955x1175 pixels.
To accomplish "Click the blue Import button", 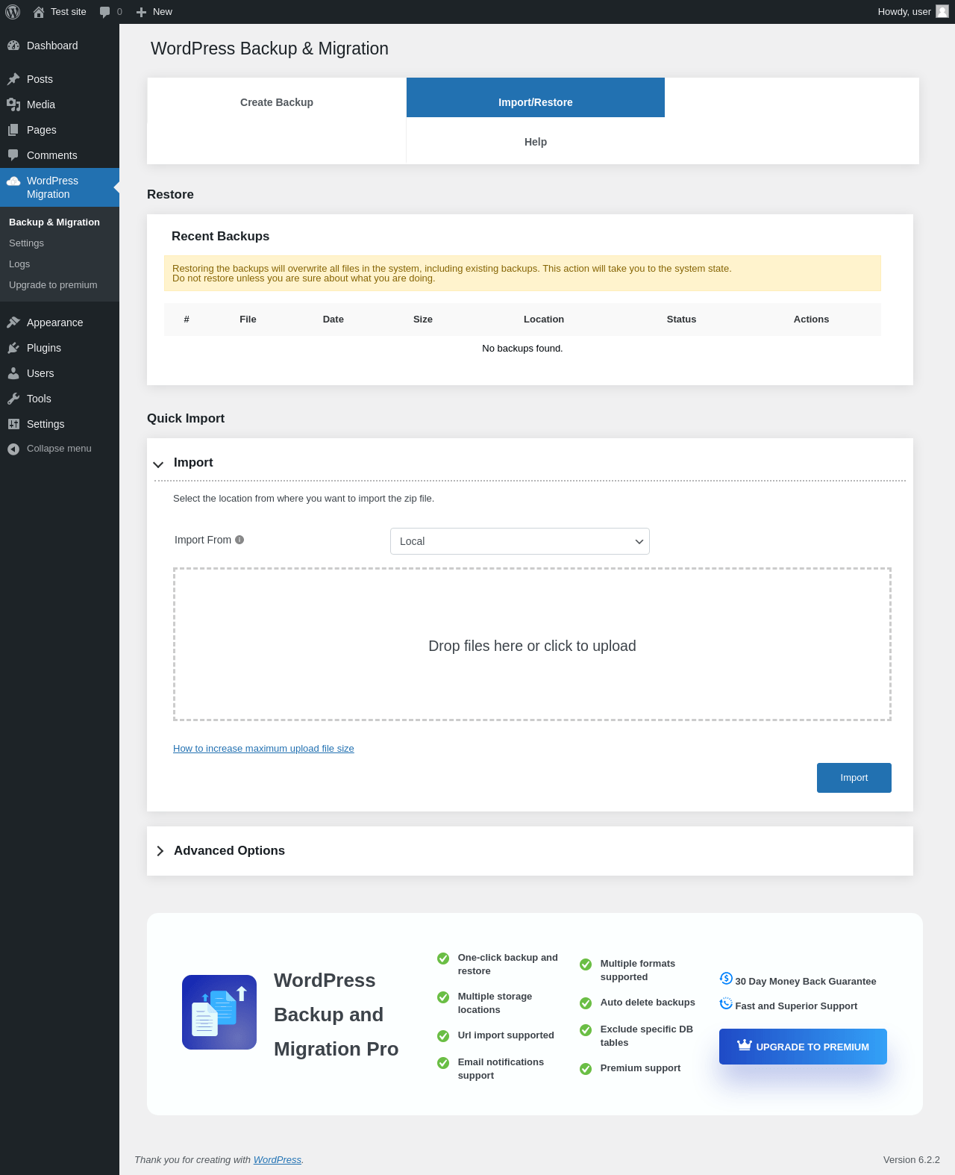I will [854, 778].
